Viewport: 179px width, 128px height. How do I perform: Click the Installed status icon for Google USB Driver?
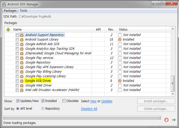120,81
